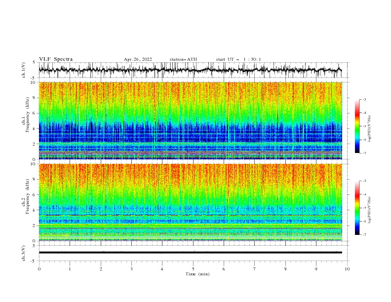Click the time axis tick label "4"
This screenshot has width=391, height=302.
[x=162, y=269]
